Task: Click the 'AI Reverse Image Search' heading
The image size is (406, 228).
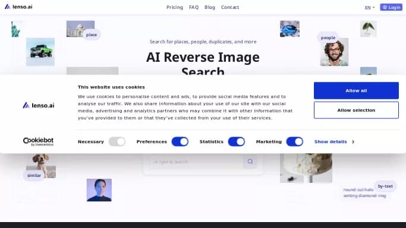Action: click(x=203, y=64)
